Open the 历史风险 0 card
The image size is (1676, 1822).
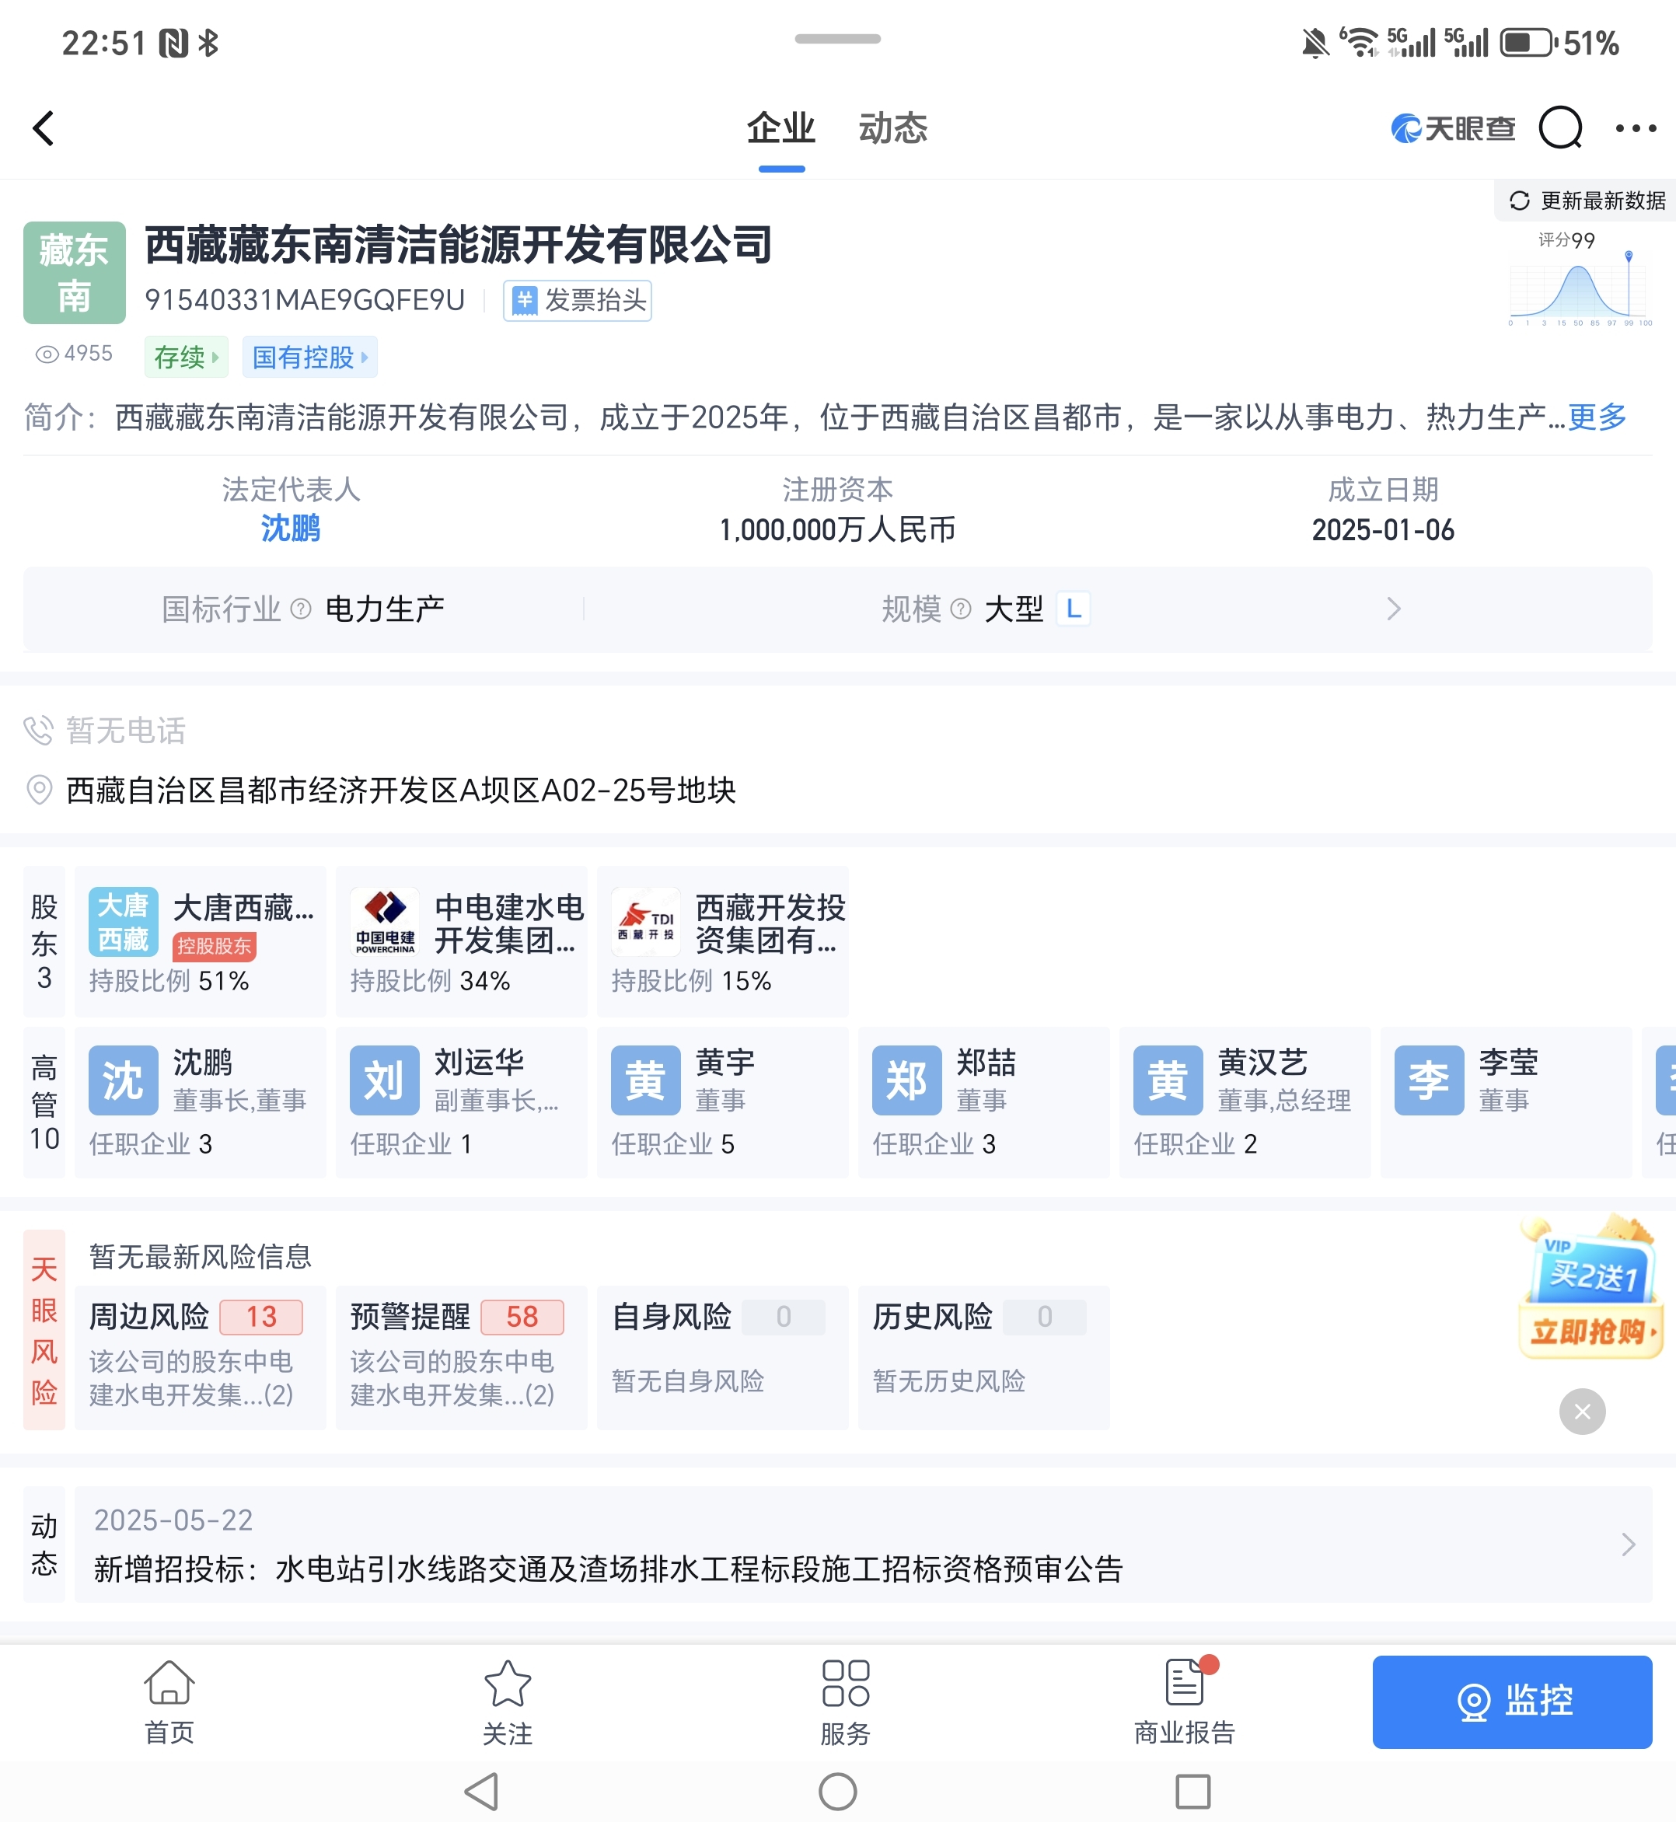(x=984, y=1358)
